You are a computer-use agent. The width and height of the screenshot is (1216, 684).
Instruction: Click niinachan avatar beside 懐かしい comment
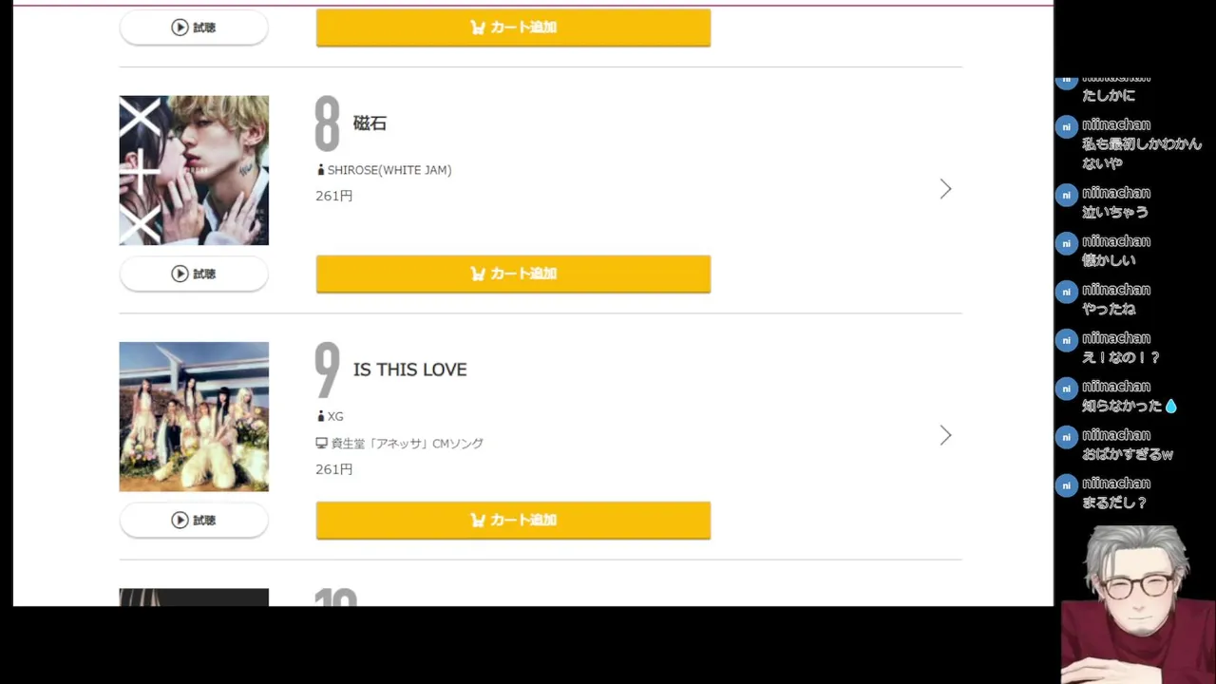pos(1066,244)
